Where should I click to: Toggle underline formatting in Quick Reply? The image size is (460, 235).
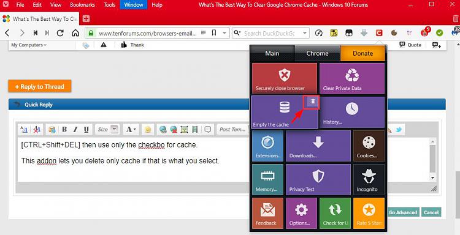pyautogui.click(x=86, y=129)
